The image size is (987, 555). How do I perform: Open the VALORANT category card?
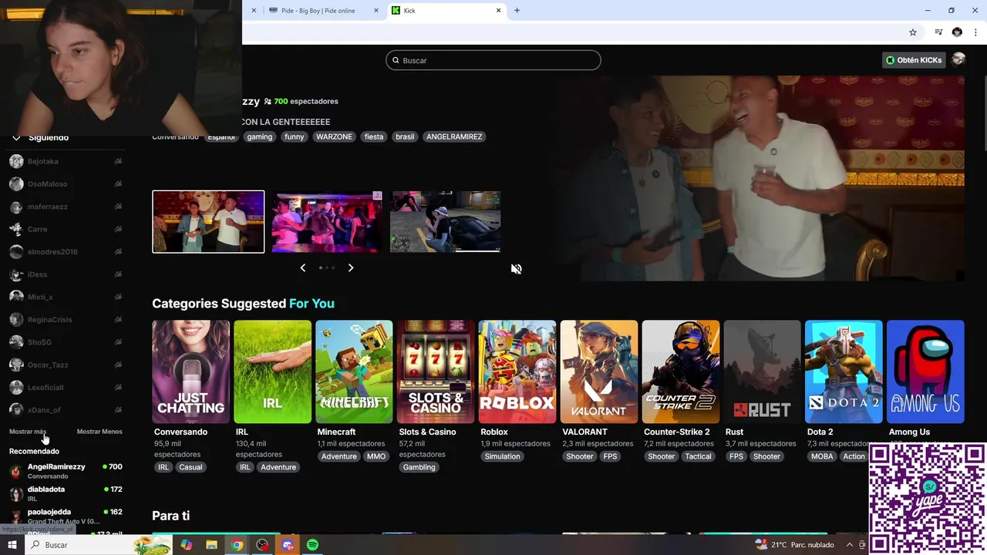pos(599,372)
